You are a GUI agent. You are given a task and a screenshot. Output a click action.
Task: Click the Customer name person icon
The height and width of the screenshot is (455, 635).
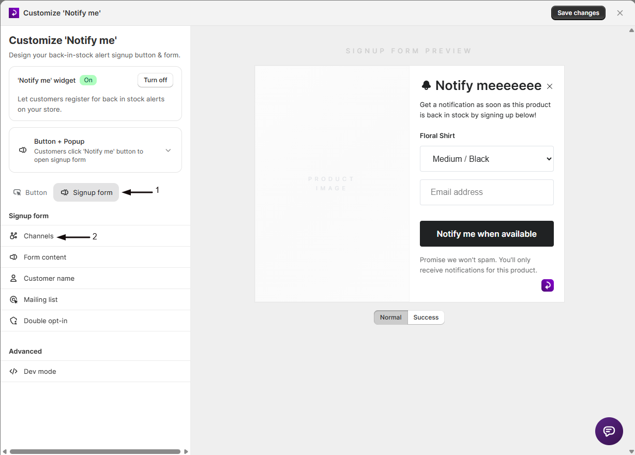[x=13, y=278]
